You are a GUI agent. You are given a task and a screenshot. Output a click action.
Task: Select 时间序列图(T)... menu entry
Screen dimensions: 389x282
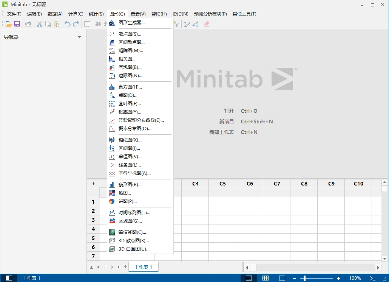tap(140, 213)
